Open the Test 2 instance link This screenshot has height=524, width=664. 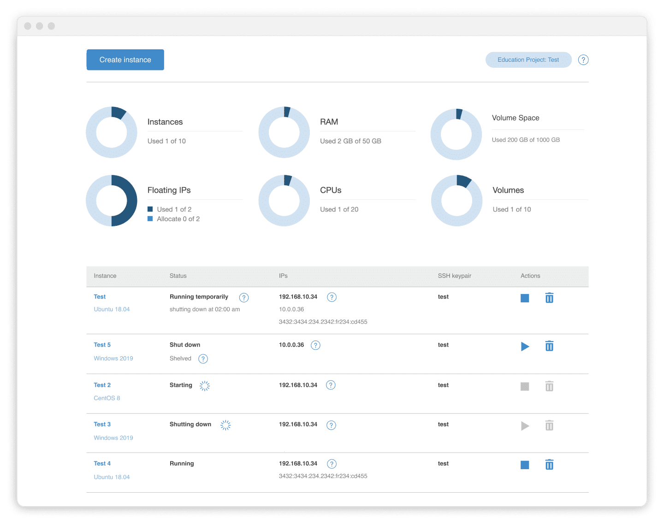click(102, 385)
